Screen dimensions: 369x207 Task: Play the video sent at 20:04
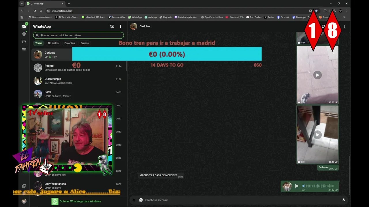[x=317, y=135]
